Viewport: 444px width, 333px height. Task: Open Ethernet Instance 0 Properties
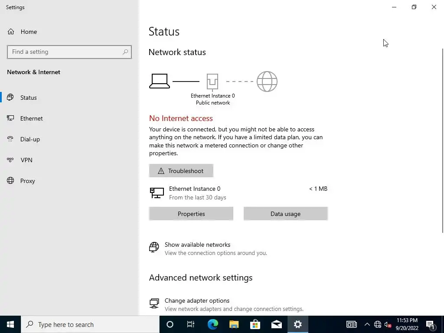(x=191, y=213)
